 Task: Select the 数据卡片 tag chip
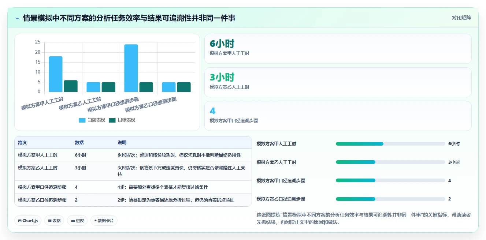104,221
